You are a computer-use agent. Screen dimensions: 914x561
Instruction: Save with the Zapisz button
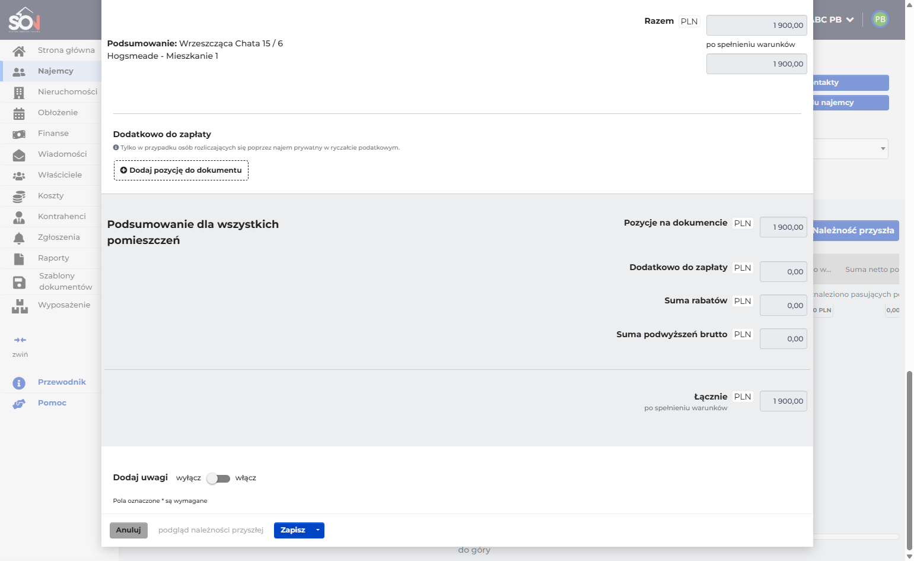click(292, 530)
